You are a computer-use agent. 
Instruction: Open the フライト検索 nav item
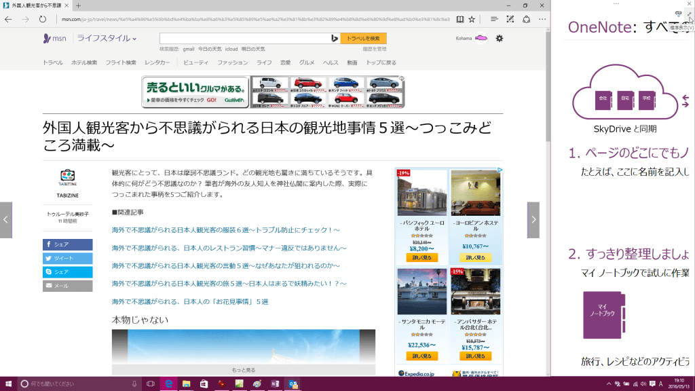click(121, 62)
